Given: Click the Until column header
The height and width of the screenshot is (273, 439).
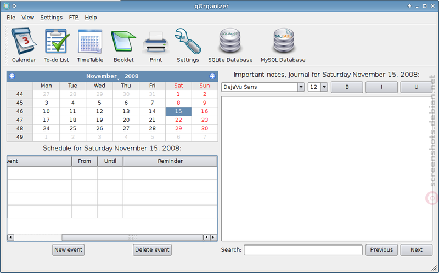Looking at the screenshot, I should (110, 161).
